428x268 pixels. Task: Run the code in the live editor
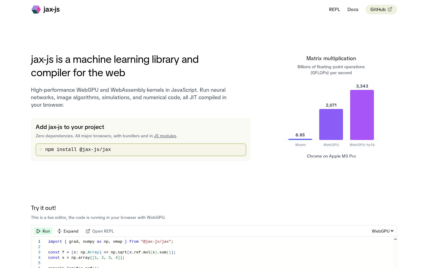(43, 231)
